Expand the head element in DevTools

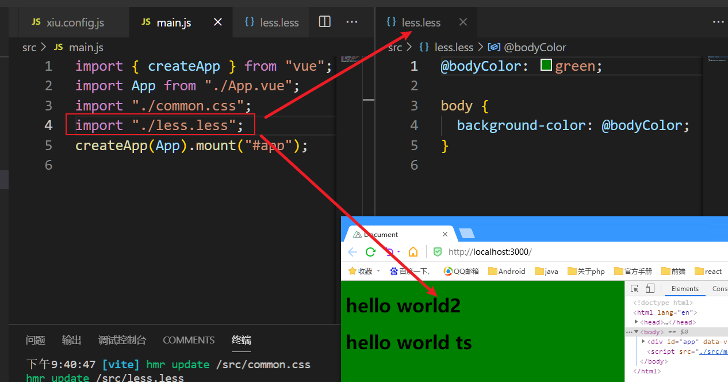tap(637, 322)
